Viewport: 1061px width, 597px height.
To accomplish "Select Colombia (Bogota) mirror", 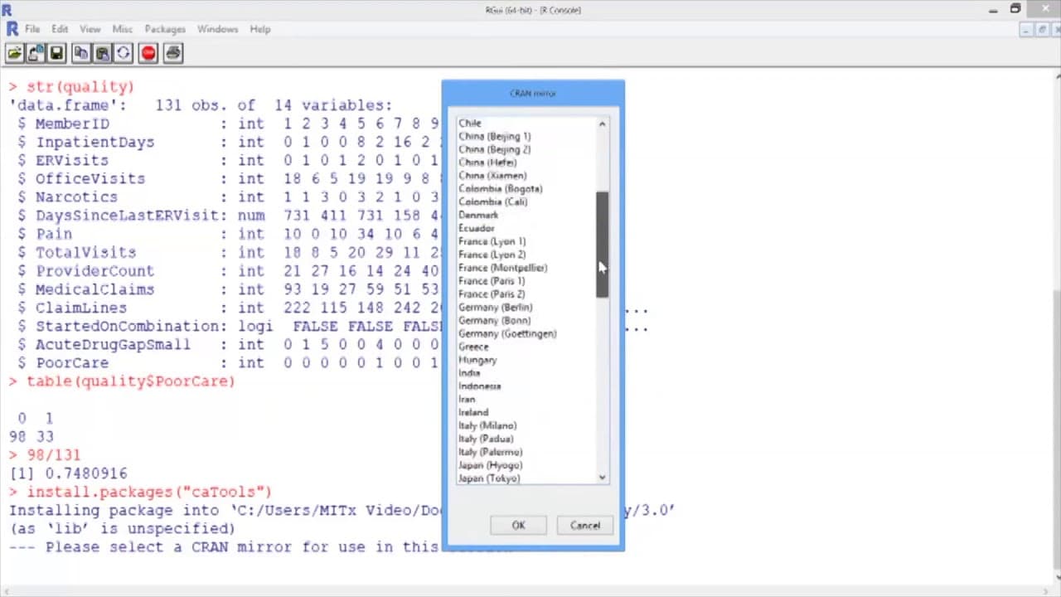I will (501, 189).
